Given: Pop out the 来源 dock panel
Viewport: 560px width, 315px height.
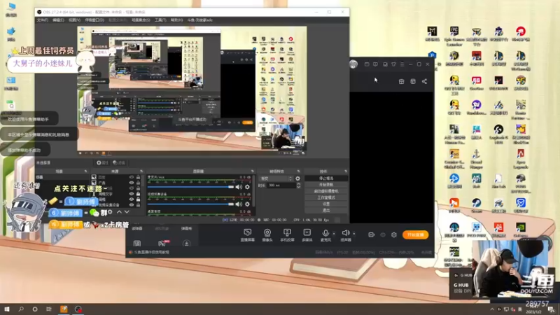Looking at the screenshot, I should pyautogui.click(x=141, y=171).
